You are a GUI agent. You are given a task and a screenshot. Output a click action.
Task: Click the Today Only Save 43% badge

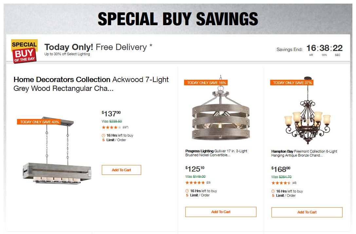pyautogui.click(x=40, y=122)
